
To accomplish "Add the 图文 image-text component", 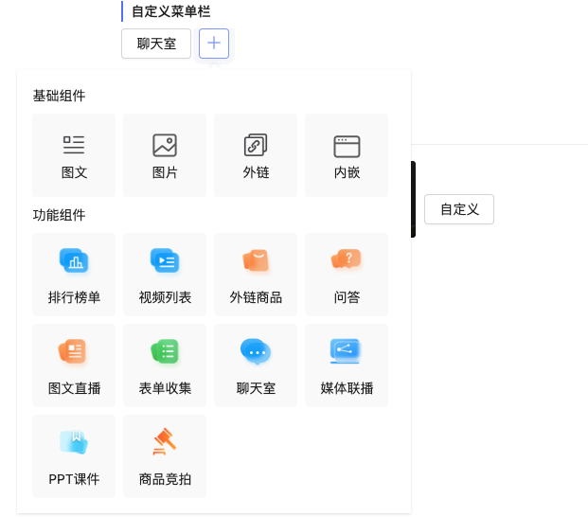I will 74,155.
